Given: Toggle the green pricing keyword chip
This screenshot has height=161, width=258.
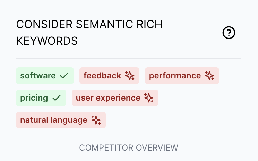Looking at the screenshot, I should [41, 98].
